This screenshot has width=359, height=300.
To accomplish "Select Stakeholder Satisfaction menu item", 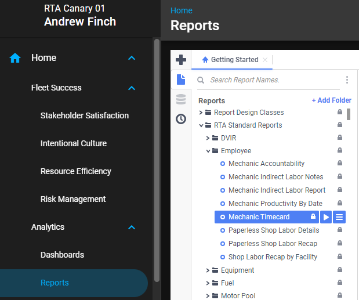I will coord(84,115).
